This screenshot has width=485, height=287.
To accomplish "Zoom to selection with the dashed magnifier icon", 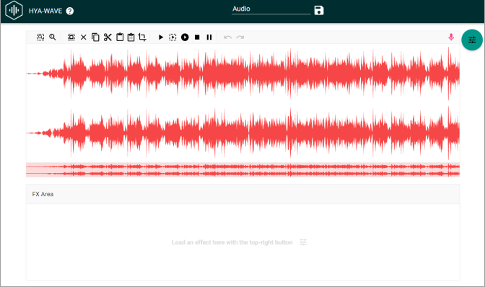I will click(x=40, y=37).
